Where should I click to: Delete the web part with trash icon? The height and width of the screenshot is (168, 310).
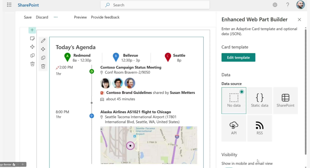click(43, 66)
